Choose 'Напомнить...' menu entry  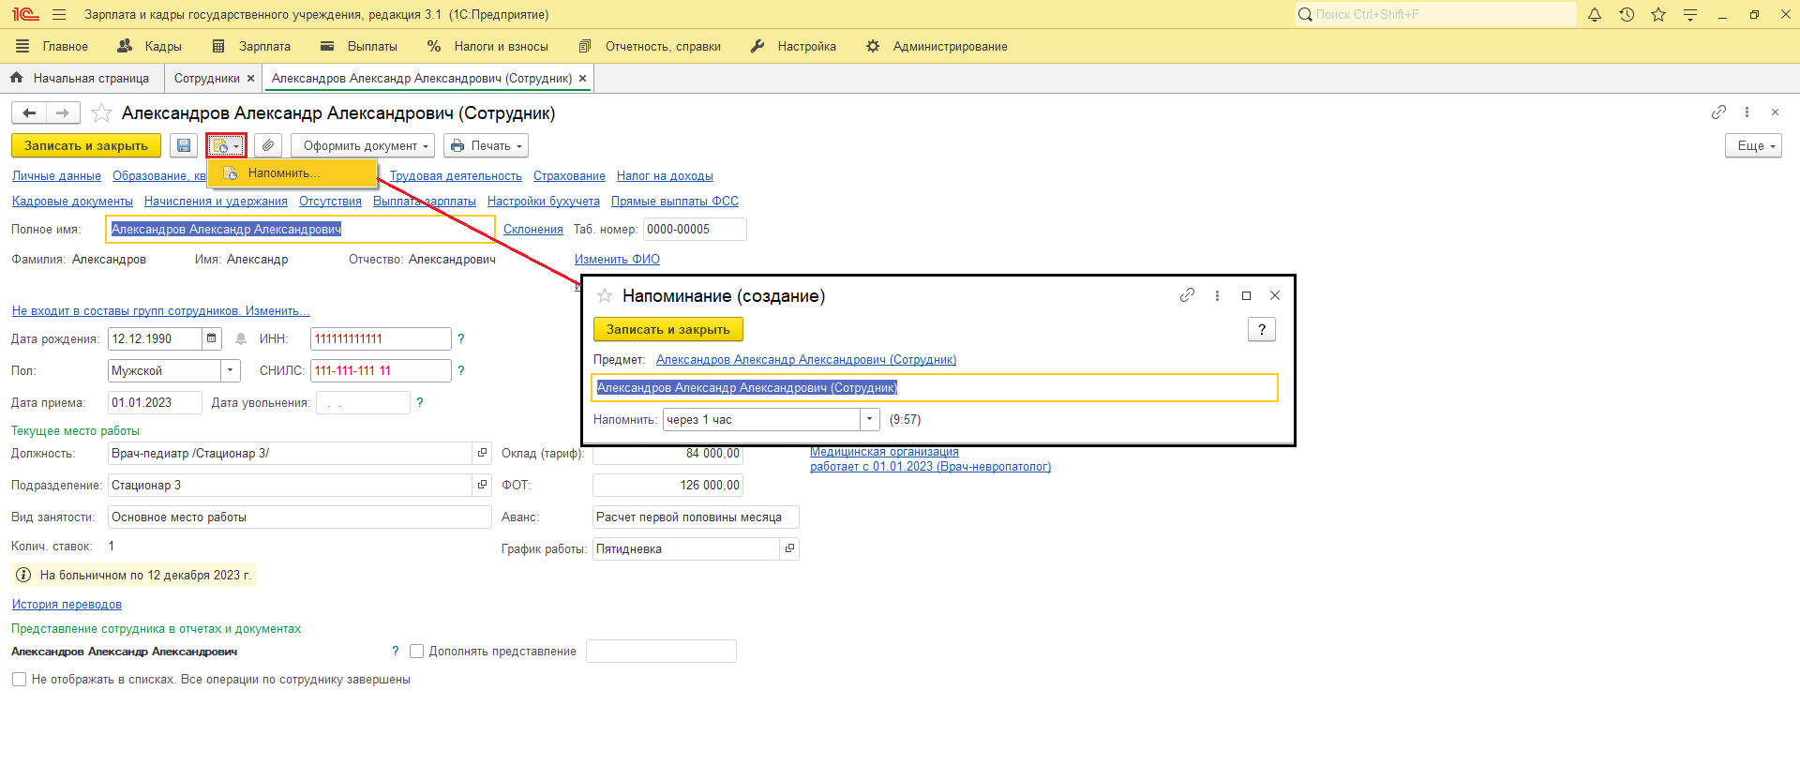tap(292, 173)
